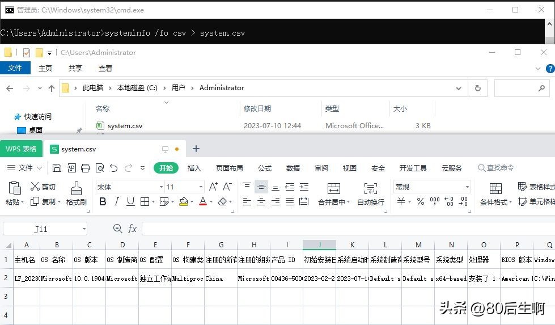Open the Formulas (公式) ribbon tab

coord(265,168)
